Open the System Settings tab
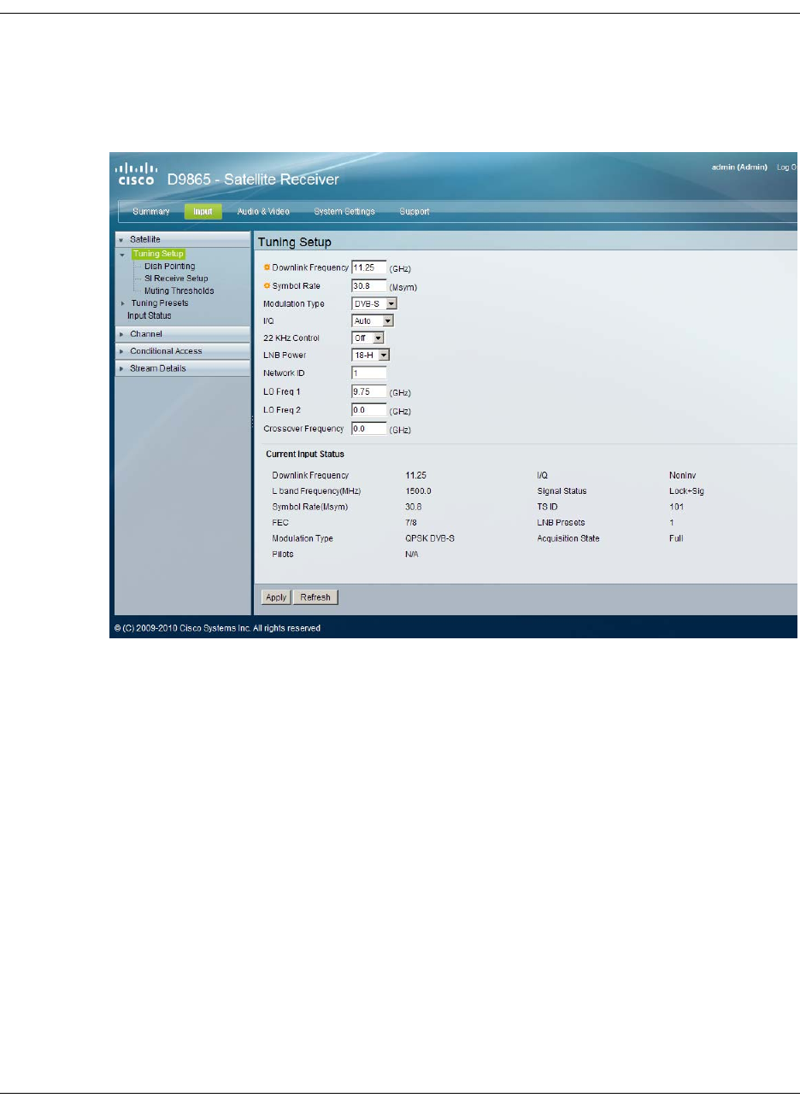 (x=344, y=211)
